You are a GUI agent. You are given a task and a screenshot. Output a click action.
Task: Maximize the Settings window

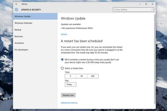point(146,4)
